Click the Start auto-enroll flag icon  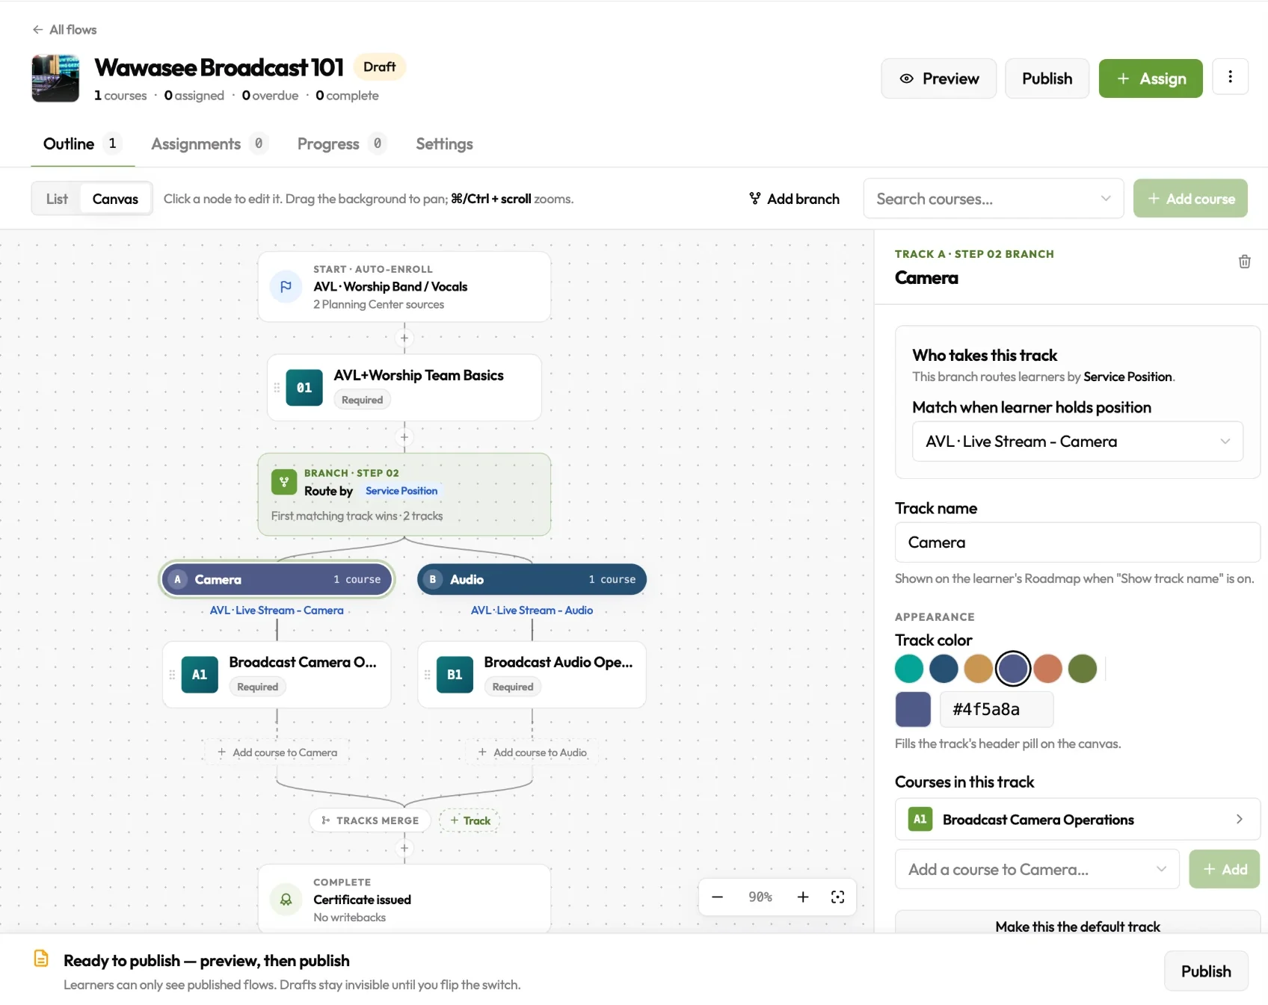[x=286, y=287]
